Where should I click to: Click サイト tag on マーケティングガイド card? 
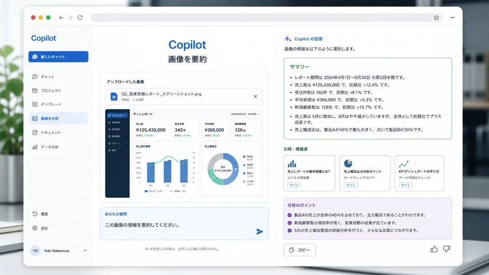(350, 185)
